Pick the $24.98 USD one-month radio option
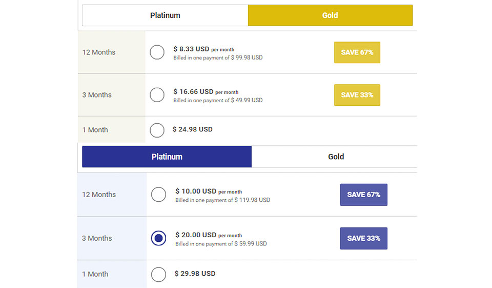This screenshot has width=492, height=288. click(157, 130)
